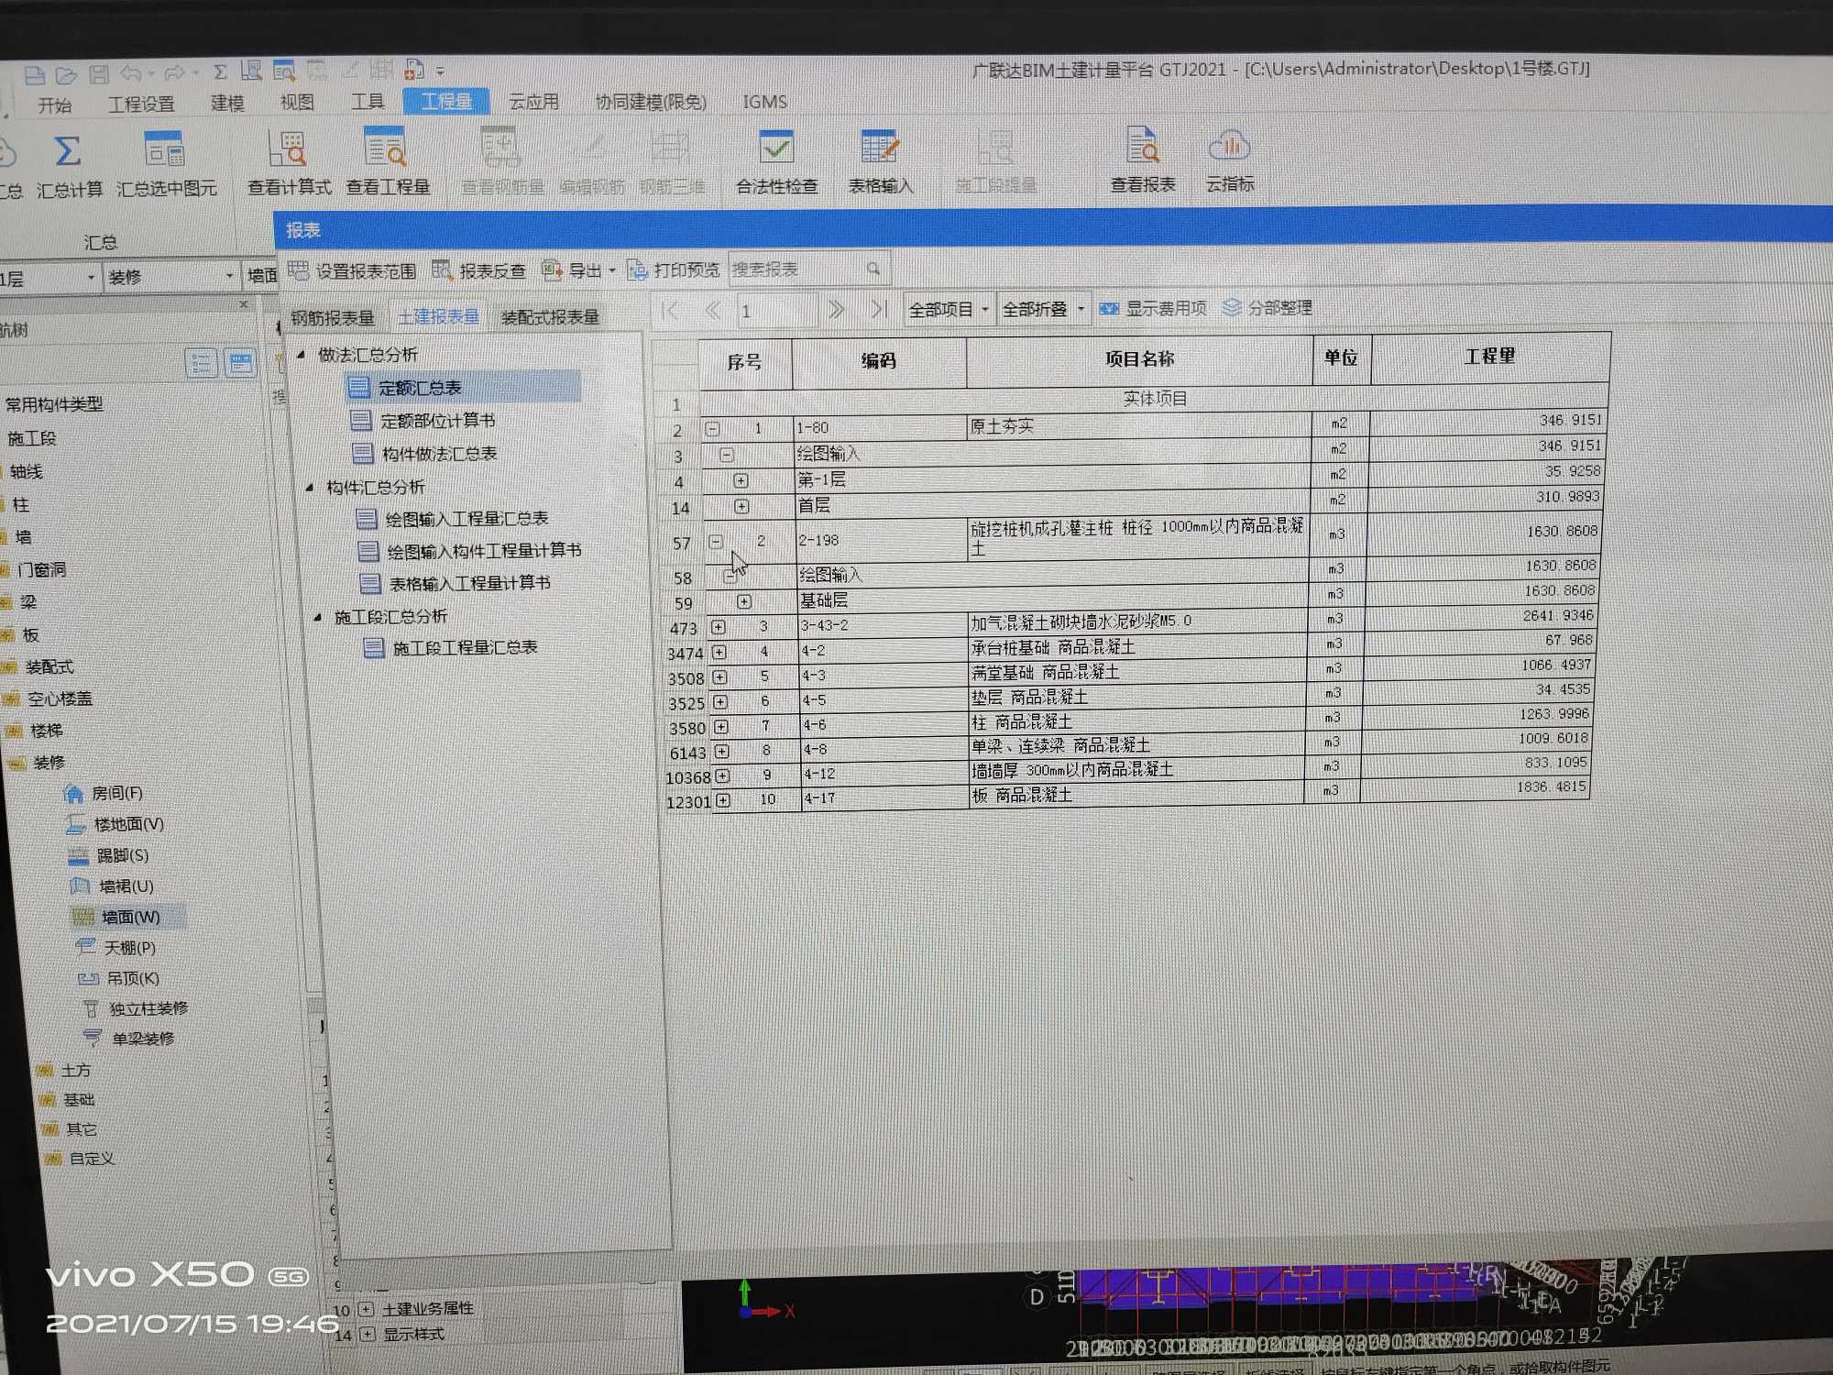
Task: Select 楼地面(V) in the component tree
Action: click(x=115, y=825)
